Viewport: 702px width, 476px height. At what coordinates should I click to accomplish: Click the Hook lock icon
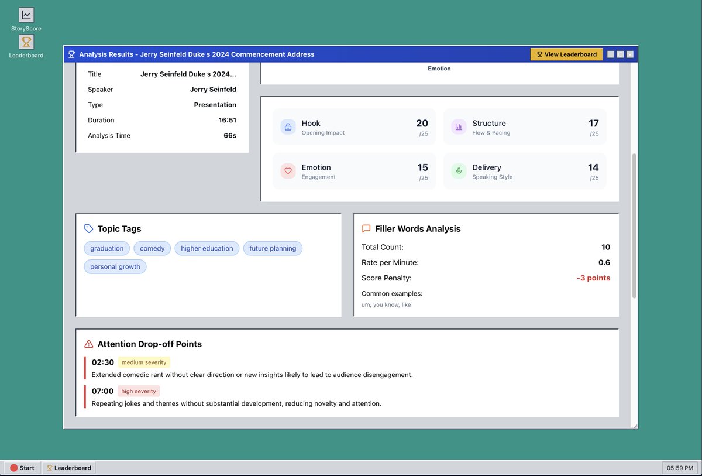288,126
